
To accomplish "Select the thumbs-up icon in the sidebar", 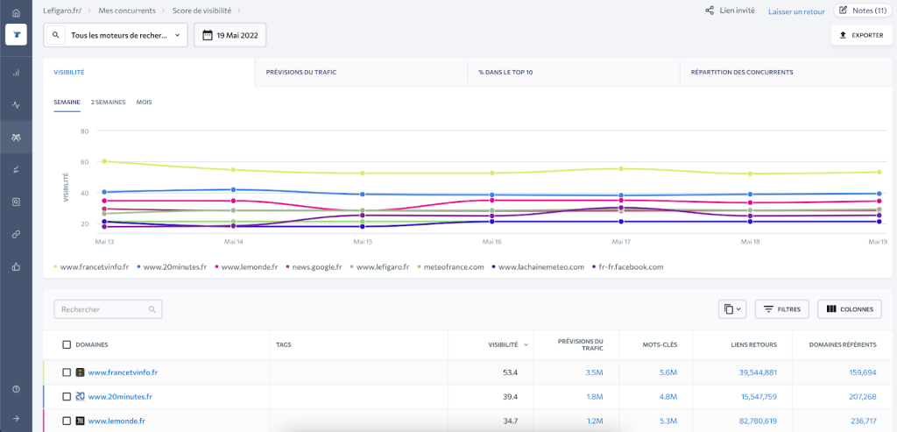I will [x=16, y=266].
